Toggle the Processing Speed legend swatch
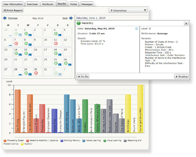This screenshot has height=157, width=196. click(x=5, y=141)
